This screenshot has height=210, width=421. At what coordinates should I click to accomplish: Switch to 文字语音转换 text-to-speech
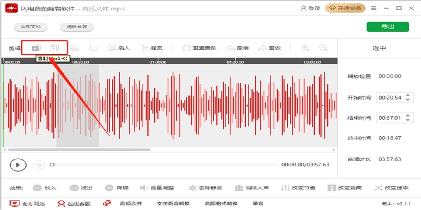(x=173, y=203)
